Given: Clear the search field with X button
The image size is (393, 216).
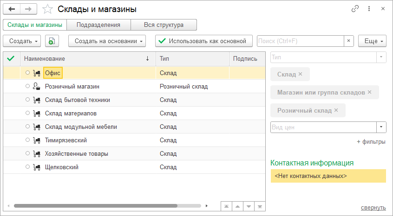Looking at the screenshot, I should click(349, 41).
